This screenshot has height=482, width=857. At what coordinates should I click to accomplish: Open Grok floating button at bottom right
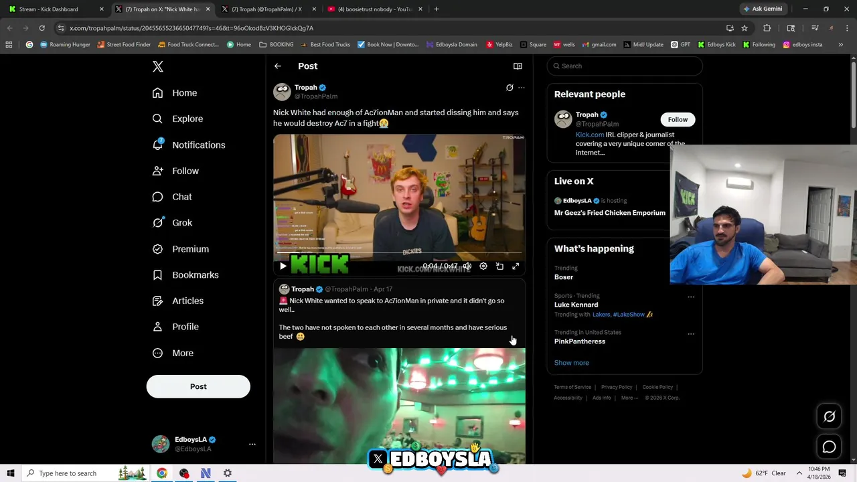tap(829, 416)
